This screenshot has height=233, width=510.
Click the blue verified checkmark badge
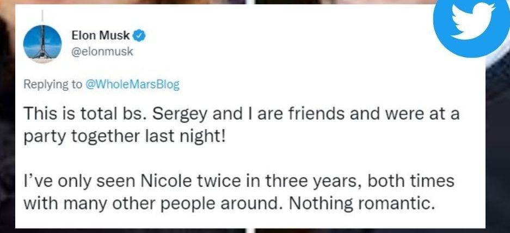tap(140, 36)
